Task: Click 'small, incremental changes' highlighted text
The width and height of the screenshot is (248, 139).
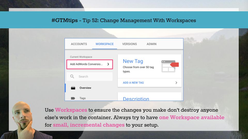Action: [89, 125]
